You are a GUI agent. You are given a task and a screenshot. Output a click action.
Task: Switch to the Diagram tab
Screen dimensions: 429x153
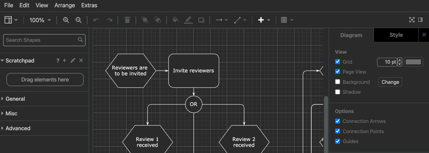[x=351, y=35]
